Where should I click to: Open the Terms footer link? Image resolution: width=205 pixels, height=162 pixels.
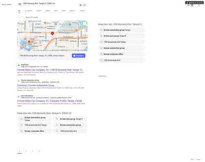[x=192, y=160]
